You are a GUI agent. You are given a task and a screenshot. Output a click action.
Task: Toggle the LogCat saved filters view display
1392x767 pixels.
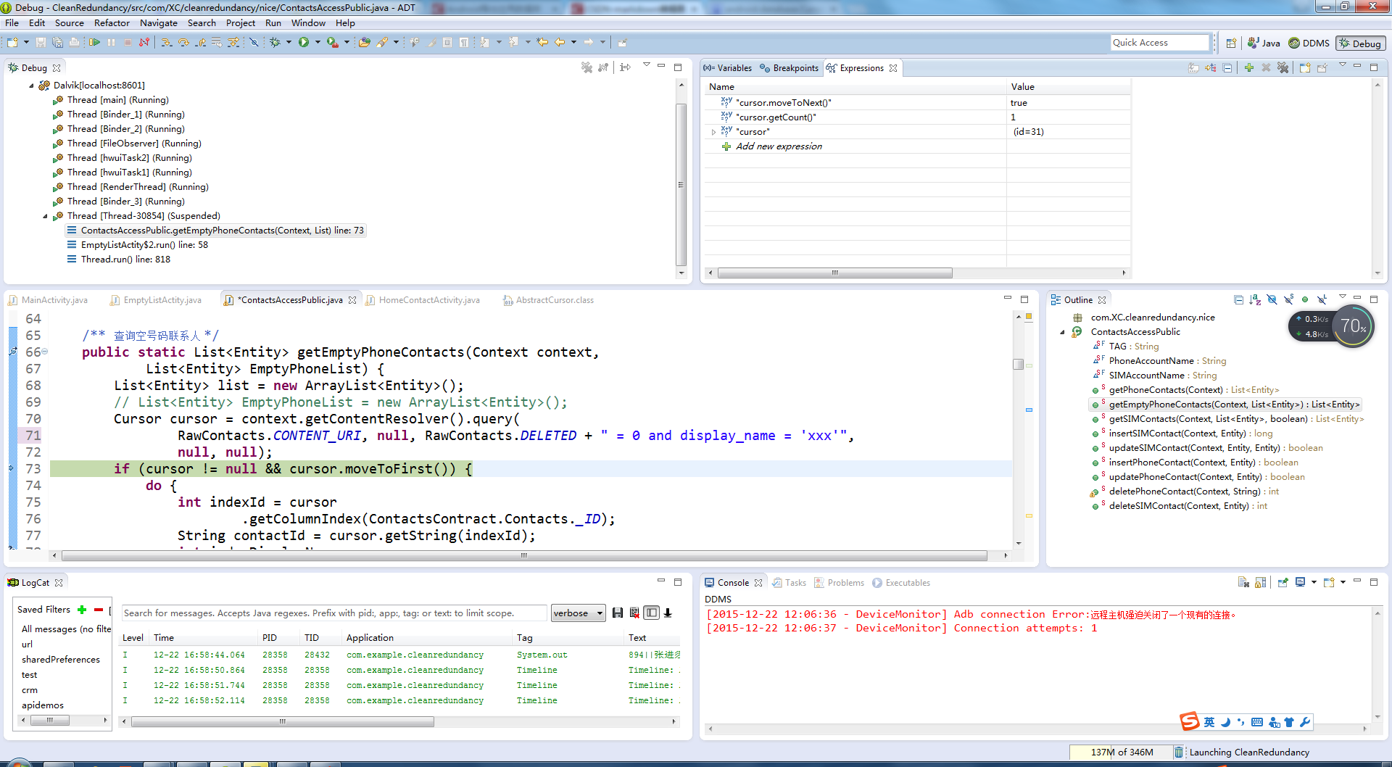pos(651,613)
